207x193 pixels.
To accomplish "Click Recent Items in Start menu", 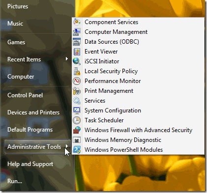I will coord(24,59).
